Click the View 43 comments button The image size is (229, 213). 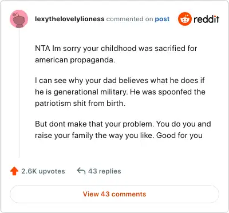point(114,194)
